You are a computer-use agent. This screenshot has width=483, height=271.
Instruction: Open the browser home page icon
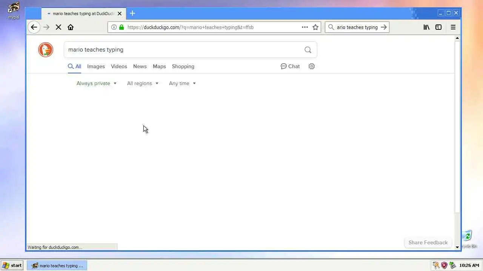pos(71,27)
